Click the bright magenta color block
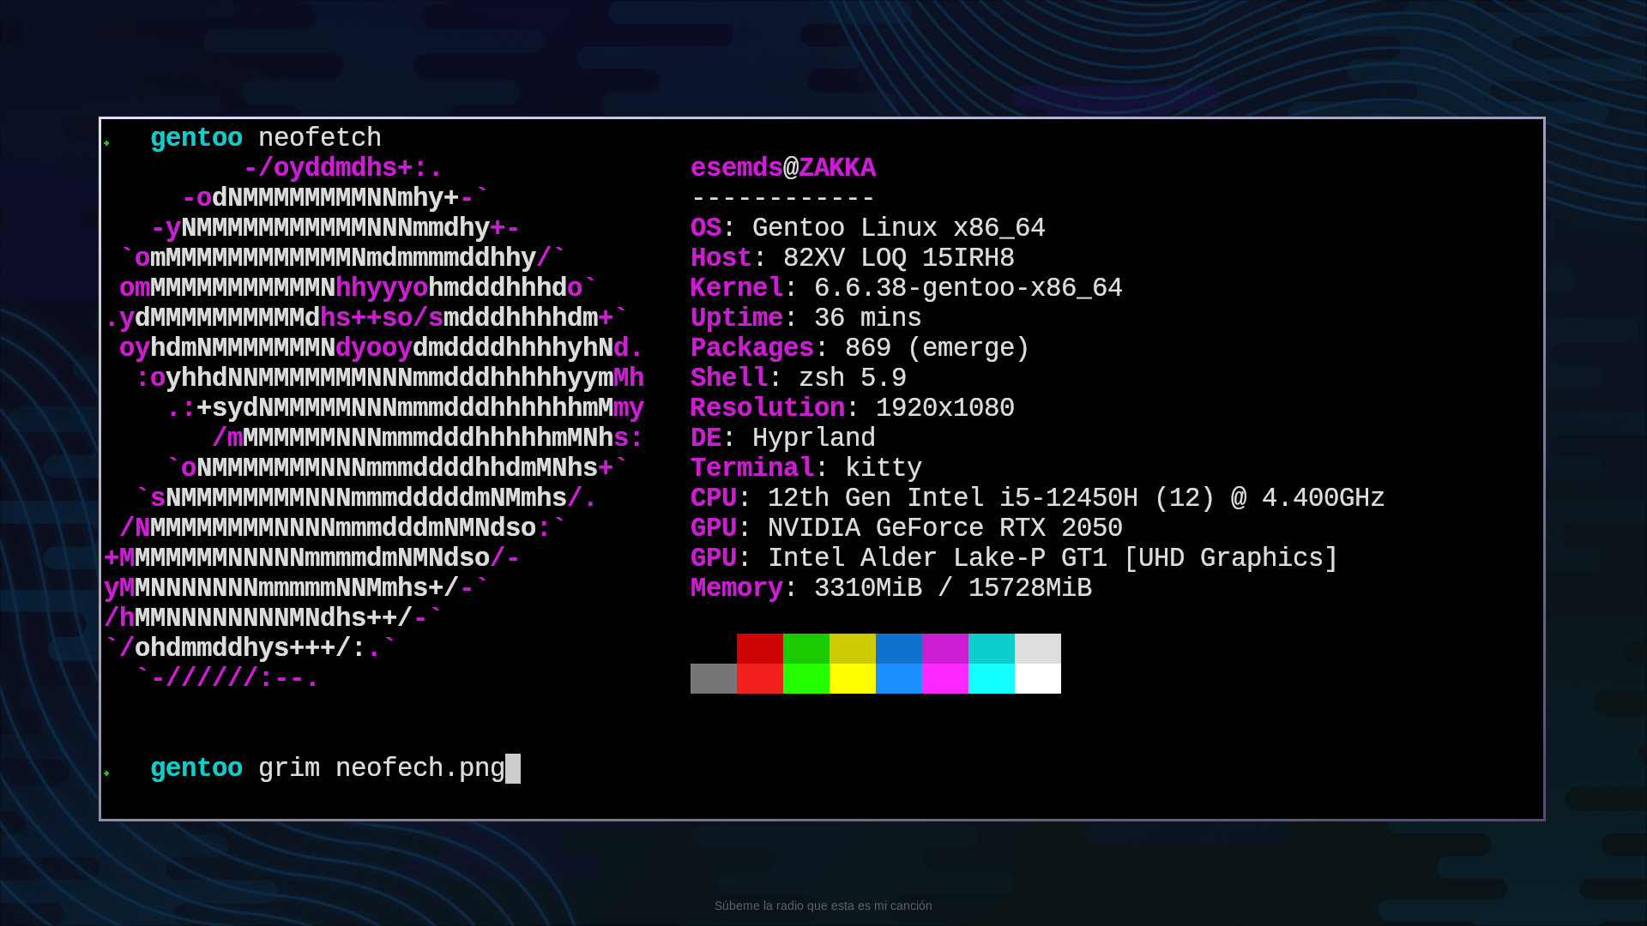 click(944, 678)
